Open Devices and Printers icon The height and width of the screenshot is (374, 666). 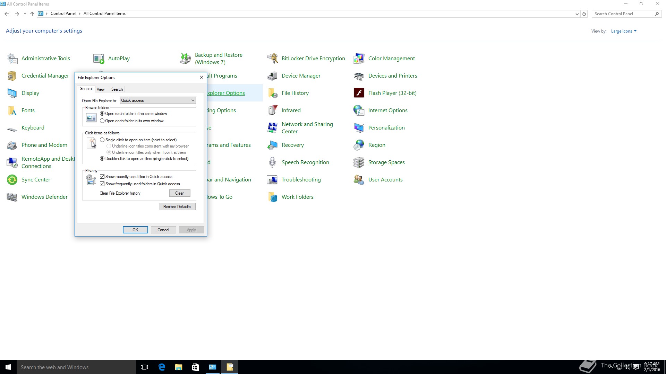point(359,76)
